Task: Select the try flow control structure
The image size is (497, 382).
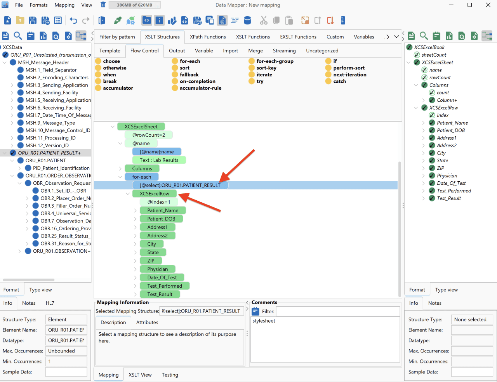Action: tap(260, 82)
